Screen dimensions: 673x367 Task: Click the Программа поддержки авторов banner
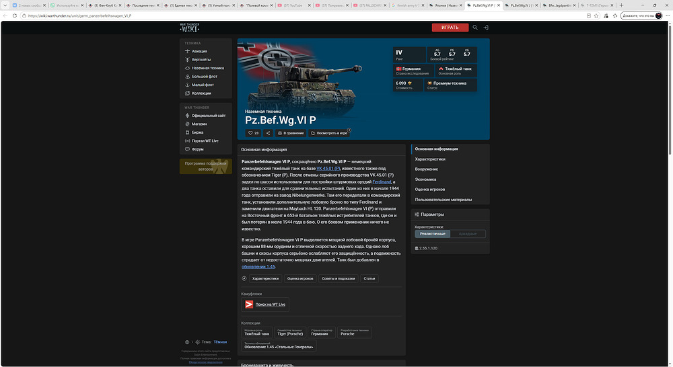point(205,166)
